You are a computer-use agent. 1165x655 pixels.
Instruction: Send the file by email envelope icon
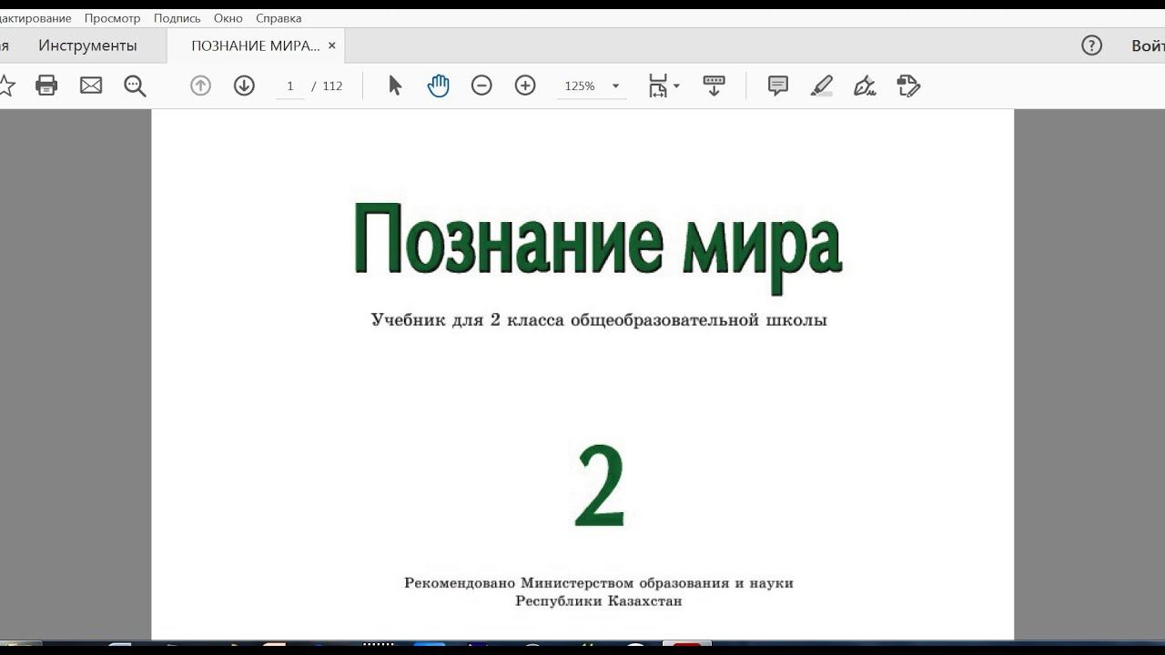click(91, 86)
